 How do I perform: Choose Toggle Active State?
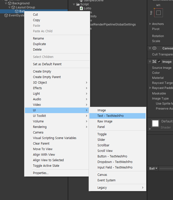point(57,166)
